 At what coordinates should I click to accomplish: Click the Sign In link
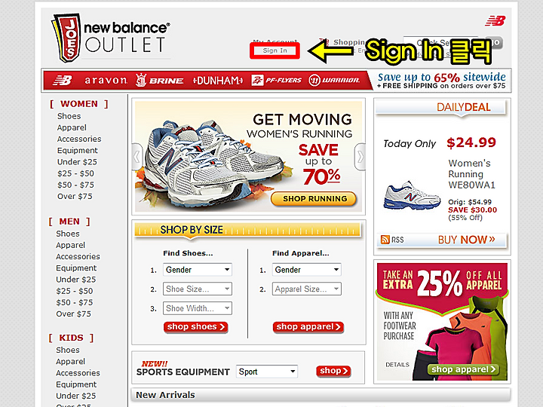point(275,50)
